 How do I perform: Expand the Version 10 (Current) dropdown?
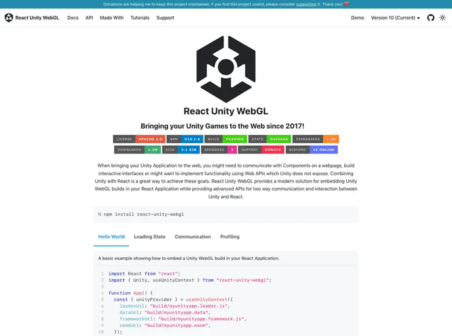point(395,18)
